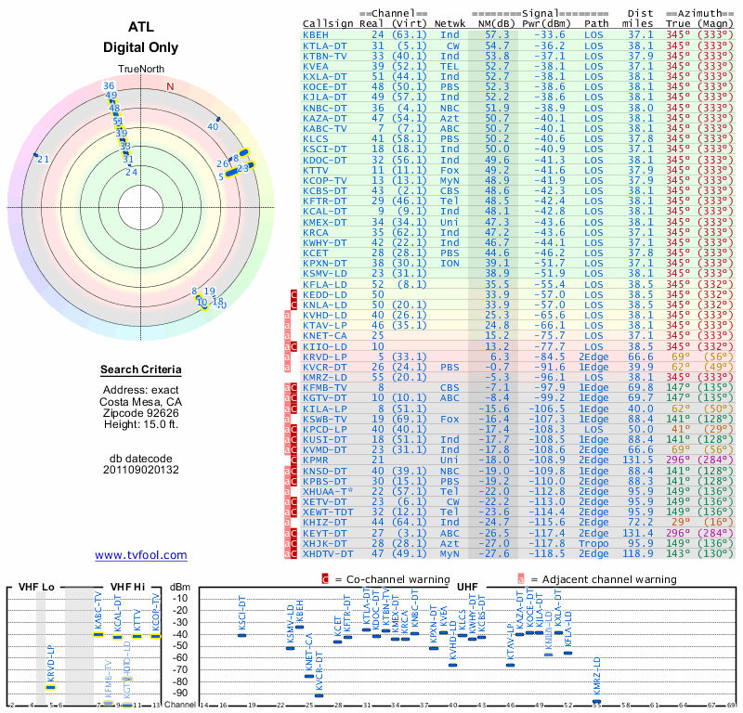Click the Zipcode 92626 text

(x=141, y=413)
